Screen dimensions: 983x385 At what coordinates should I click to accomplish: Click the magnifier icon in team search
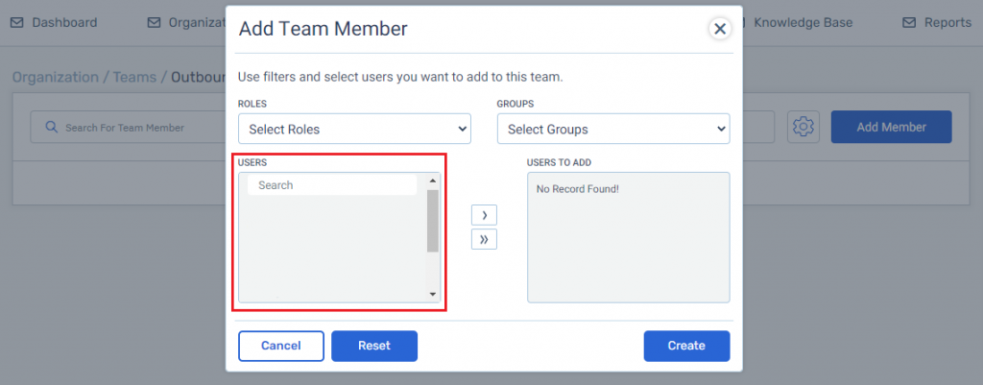[x=52, y=128]
